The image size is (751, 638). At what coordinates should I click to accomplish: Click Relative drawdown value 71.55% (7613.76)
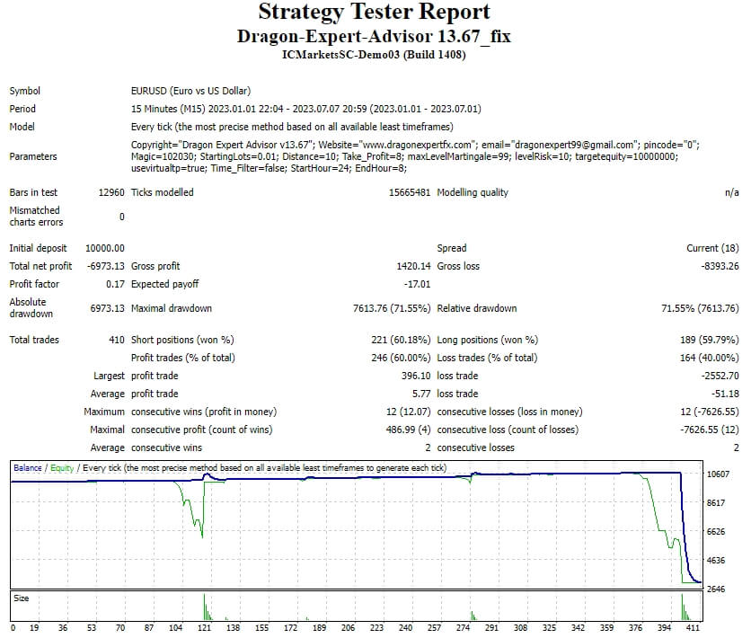(x=700, y=308)
